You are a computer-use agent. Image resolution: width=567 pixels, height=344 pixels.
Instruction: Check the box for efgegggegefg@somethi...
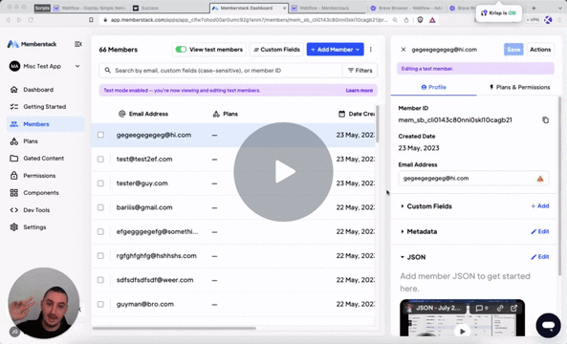click(x=100, y=231)
